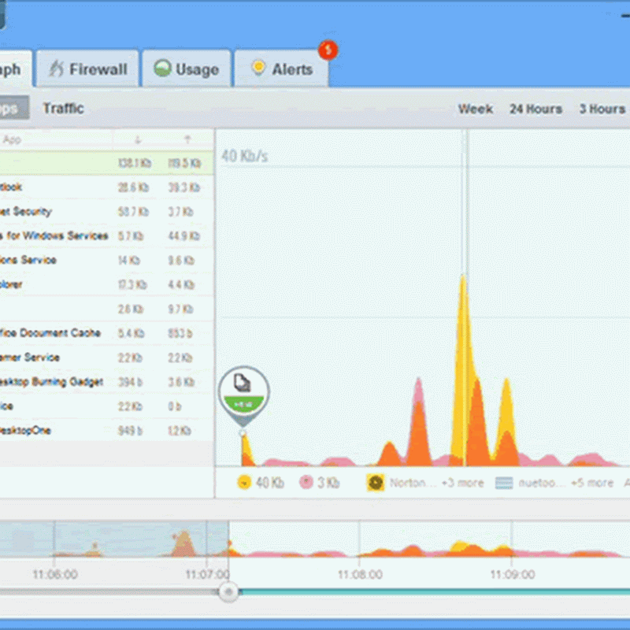
Task: Click the 11:09:00 timeline label
Action: coord(513,574)
